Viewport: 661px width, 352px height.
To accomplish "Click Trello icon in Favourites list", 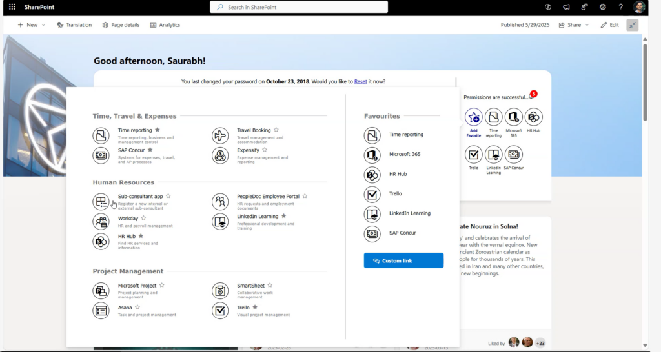I will tap(372, 194).
